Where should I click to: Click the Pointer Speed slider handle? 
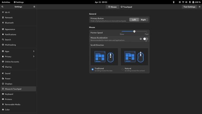click(134, 31)
